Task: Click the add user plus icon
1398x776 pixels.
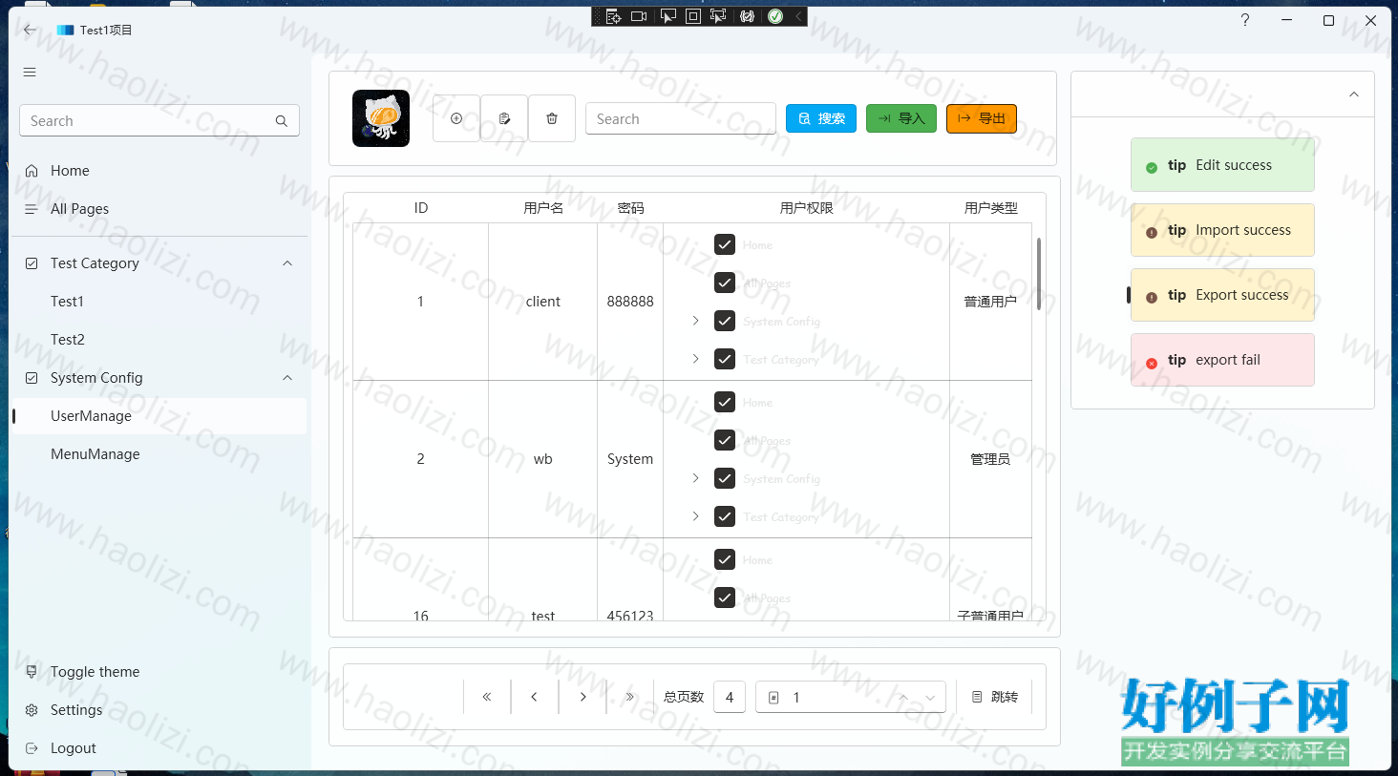Action: click(x=456, y=118)
